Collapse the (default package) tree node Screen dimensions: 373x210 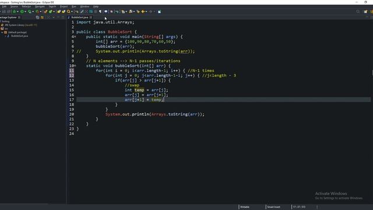tap(2, 33)
